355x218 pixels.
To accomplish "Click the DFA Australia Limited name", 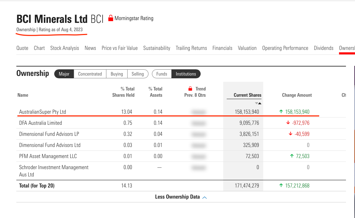I will click(41, 123).
